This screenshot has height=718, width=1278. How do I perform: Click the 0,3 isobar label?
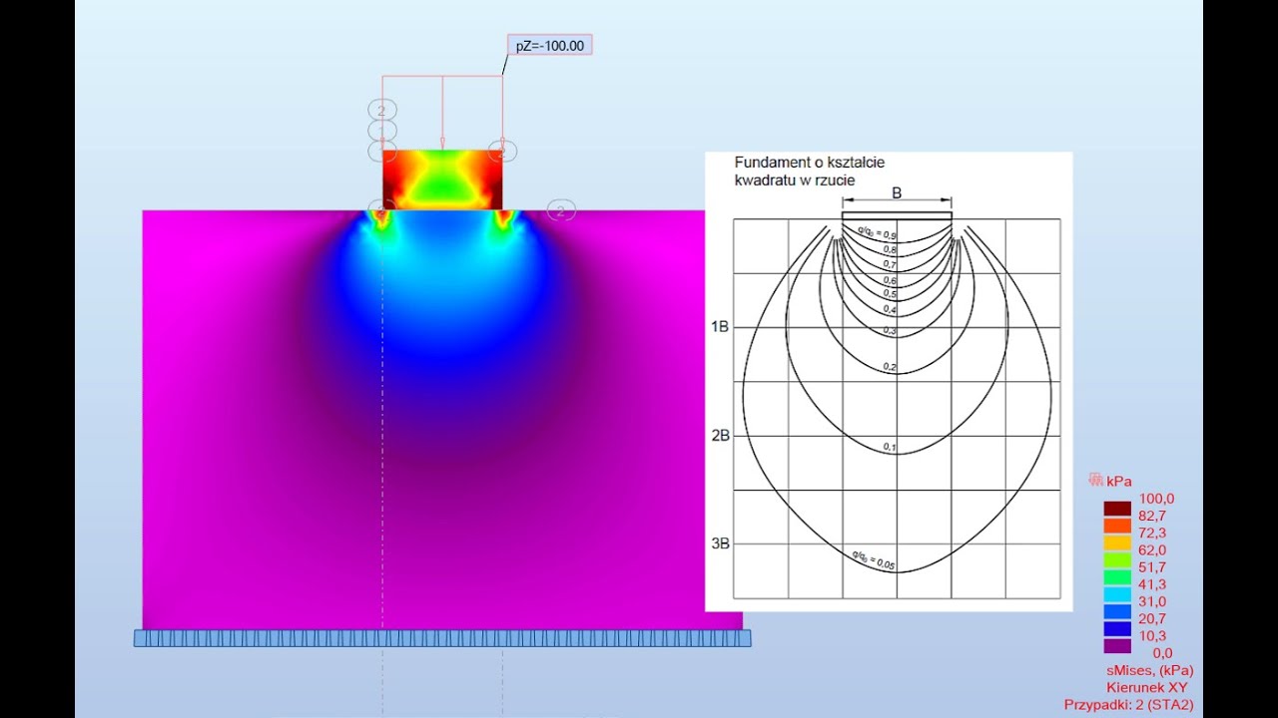click(889, 330)
